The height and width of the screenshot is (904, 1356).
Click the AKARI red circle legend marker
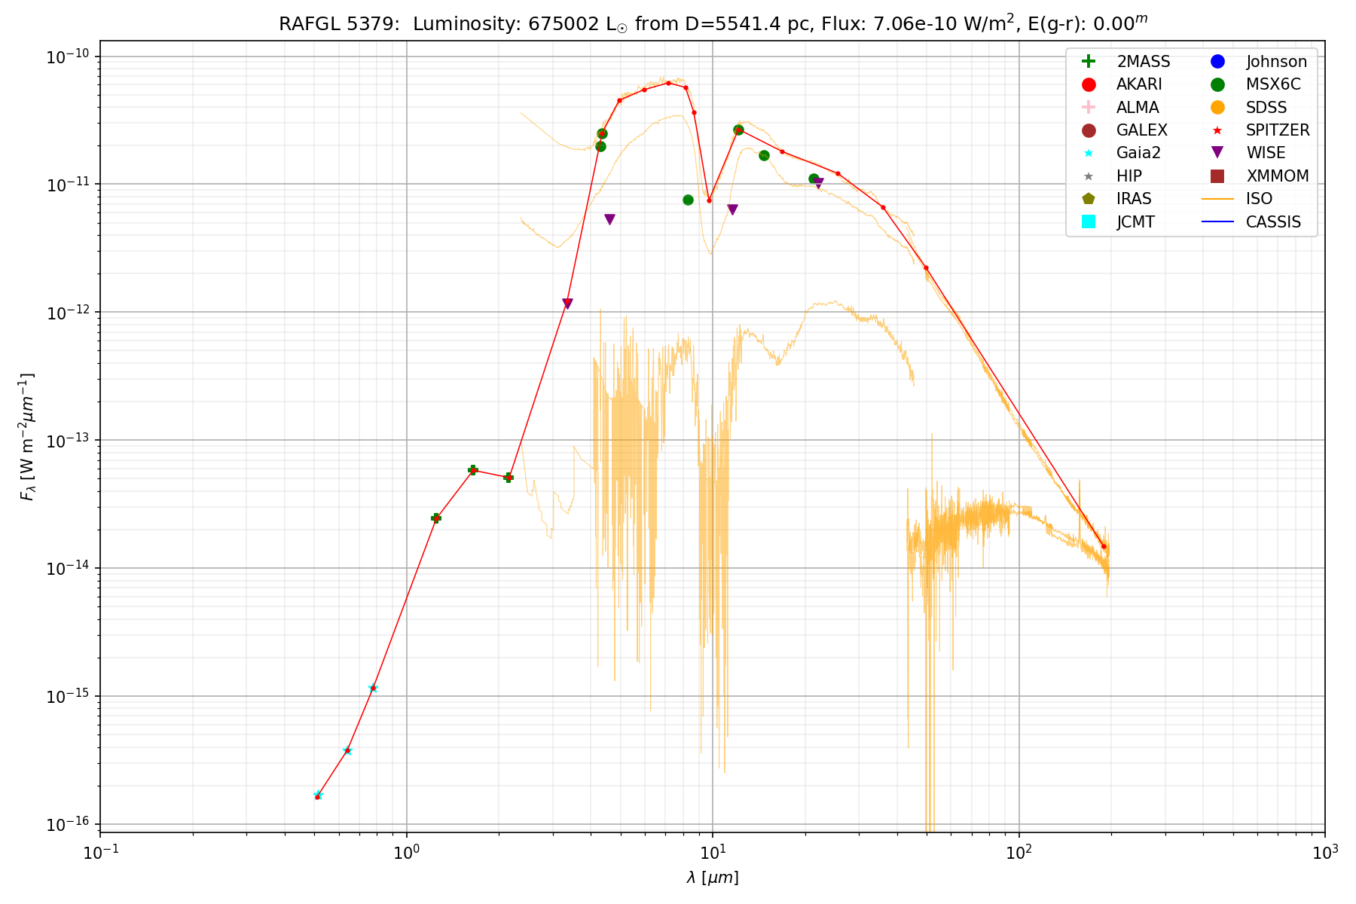coord(1088,85)
